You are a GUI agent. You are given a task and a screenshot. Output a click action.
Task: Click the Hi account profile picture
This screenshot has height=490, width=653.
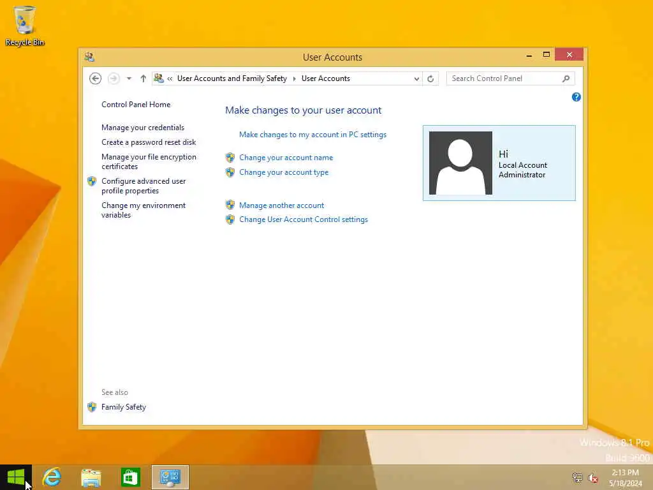[x=460, y=163]
